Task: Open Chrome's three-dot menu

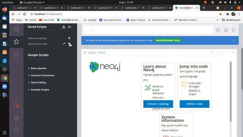Action: 239,14
